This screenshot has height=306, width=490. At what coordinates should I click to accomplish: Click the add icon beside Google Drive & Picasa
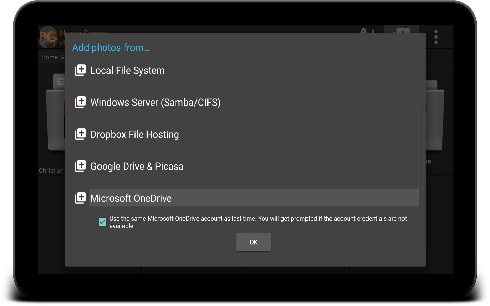pyautogui.click(x=80, y=166)
